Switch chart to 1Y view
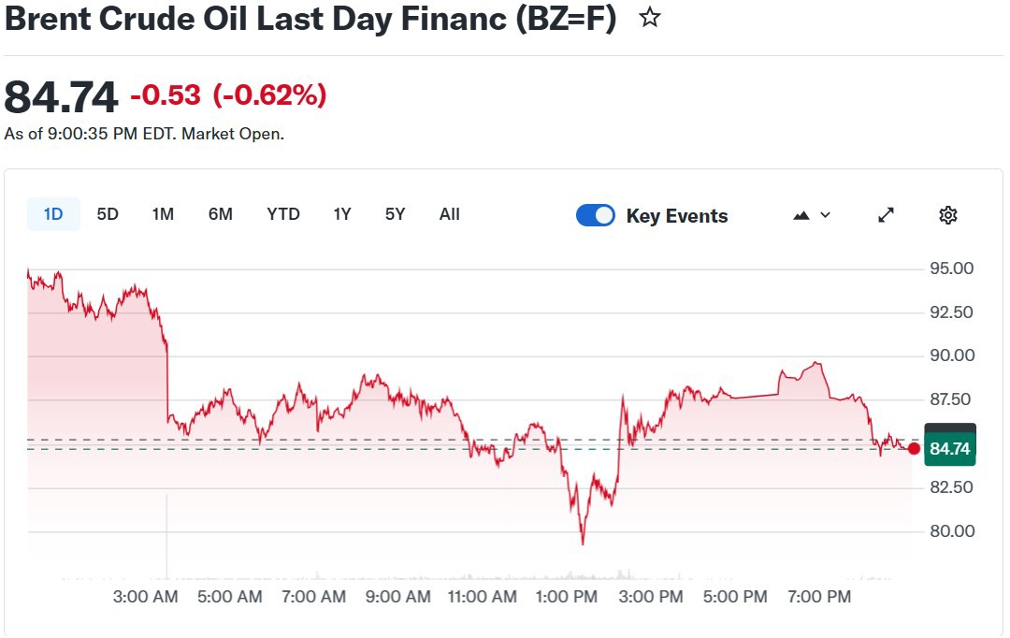The height and width of the screenshot is (638, 1010). pos(342,214)
